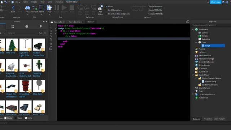The height and width of the screenshot is (130, 231).
Task: Close the Script editor tab
Action: coord(93,22)
